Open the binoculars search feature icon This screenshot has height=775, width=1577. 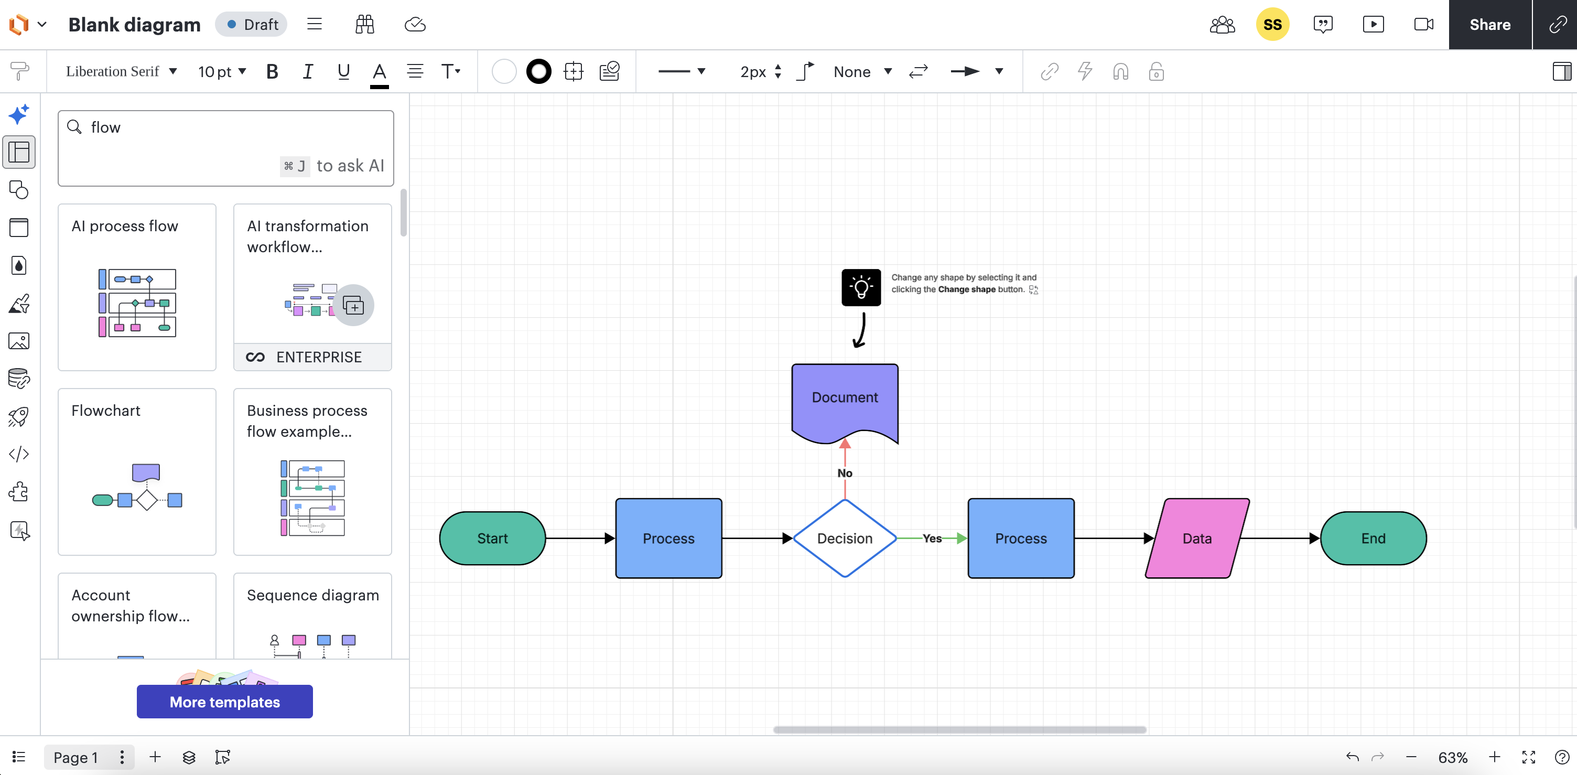[x=365, y=25]
